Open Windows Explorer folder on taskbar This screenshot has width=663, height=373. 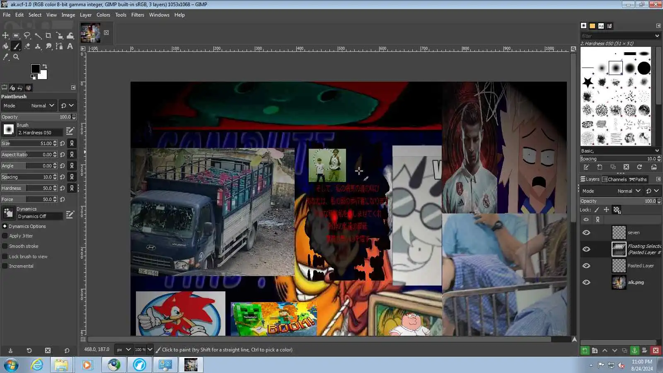point(61,365)
